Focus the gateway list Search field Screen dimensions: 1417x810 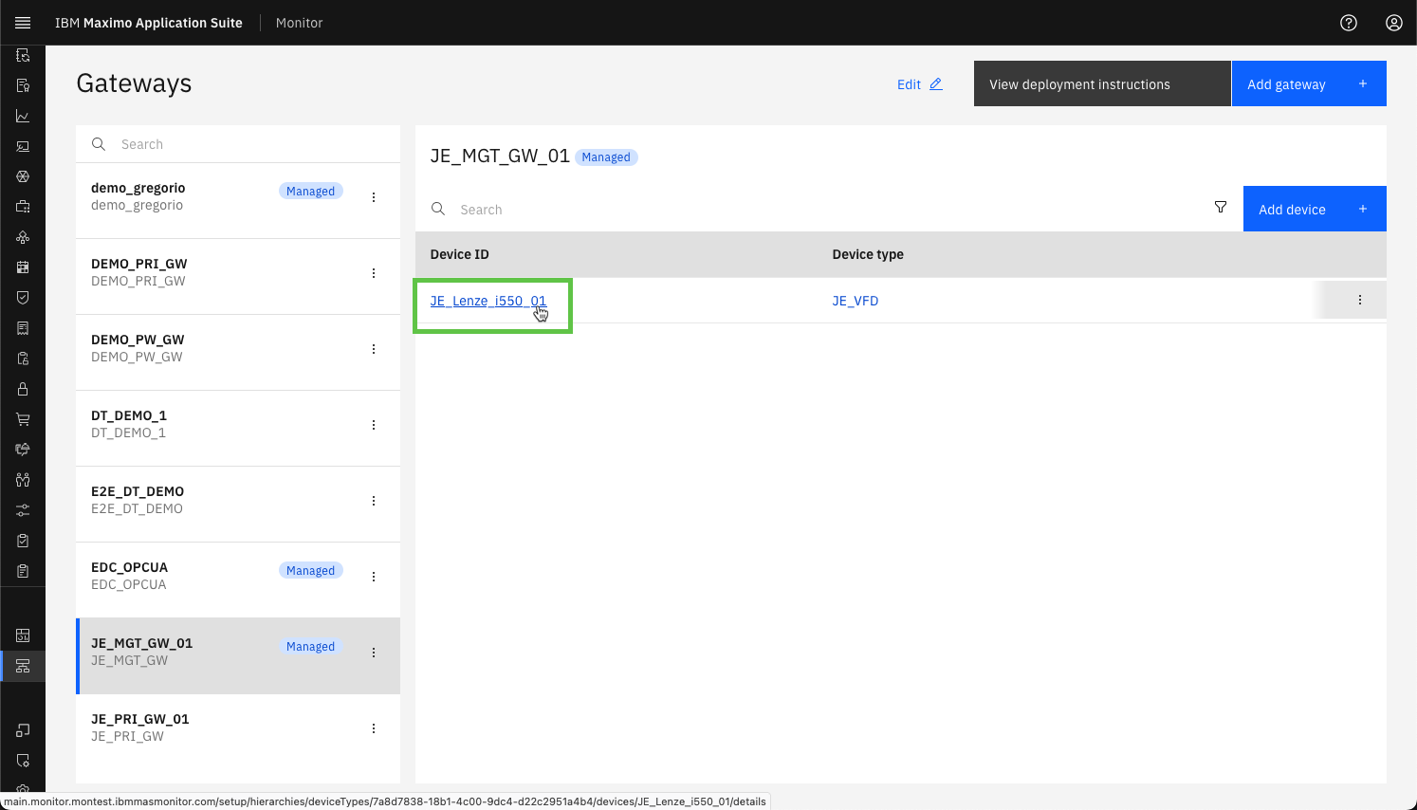[x=238, y=144]
